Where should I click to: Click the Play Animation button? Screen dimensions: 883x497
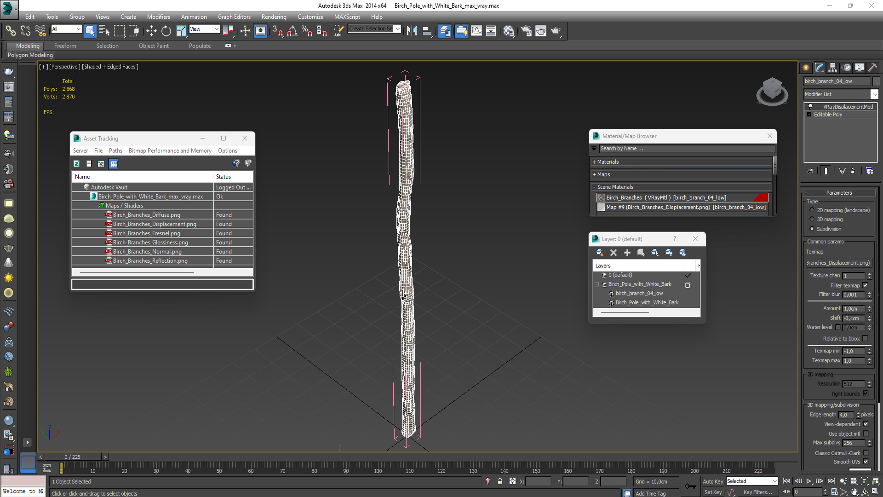coord(808,481)
